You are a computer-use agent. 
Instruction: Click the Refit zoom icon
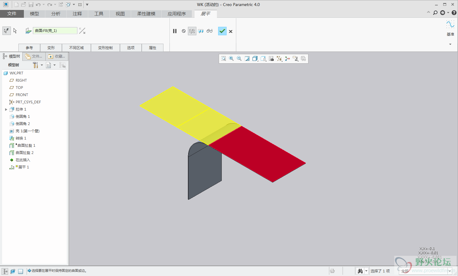224,59
